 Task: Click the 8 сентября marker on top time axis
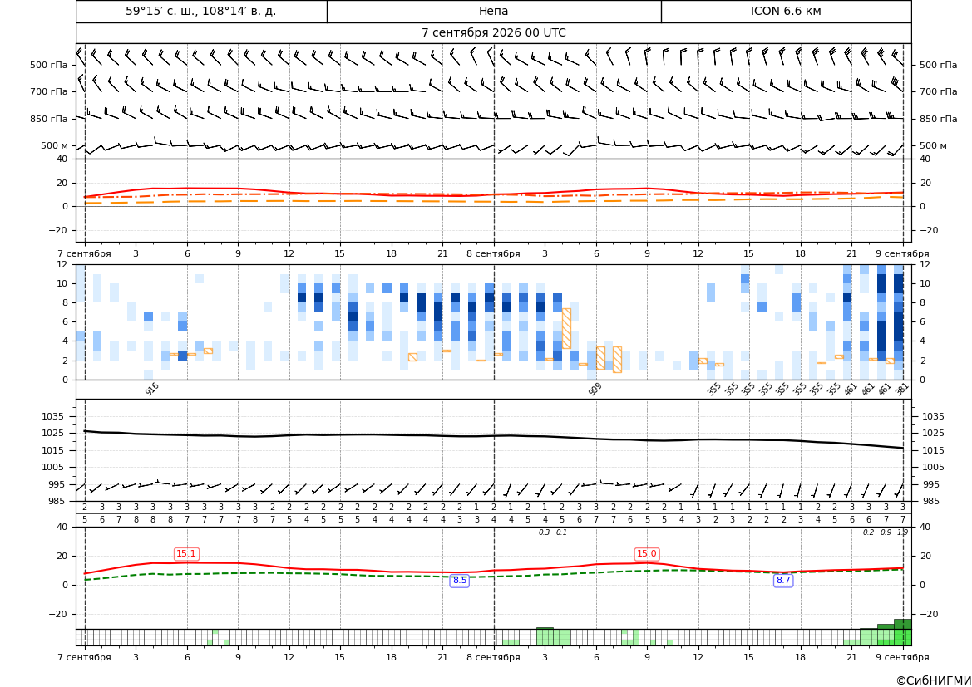pyautogui.click(x=493, y=253)
